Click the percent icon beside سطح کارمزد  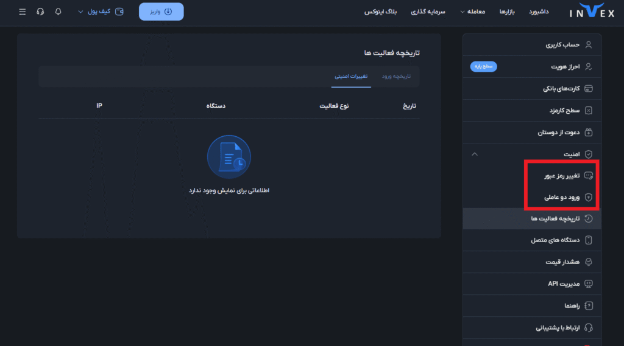coord(589,110)
